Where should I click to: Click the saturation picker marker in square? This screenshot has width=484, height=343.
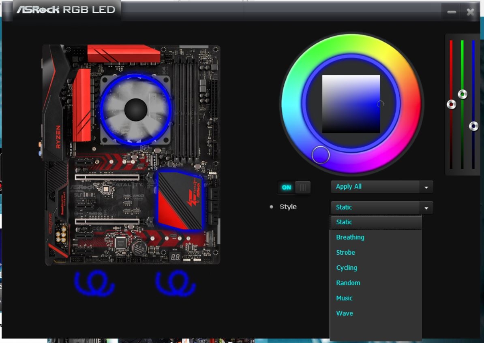coord(380,104)
